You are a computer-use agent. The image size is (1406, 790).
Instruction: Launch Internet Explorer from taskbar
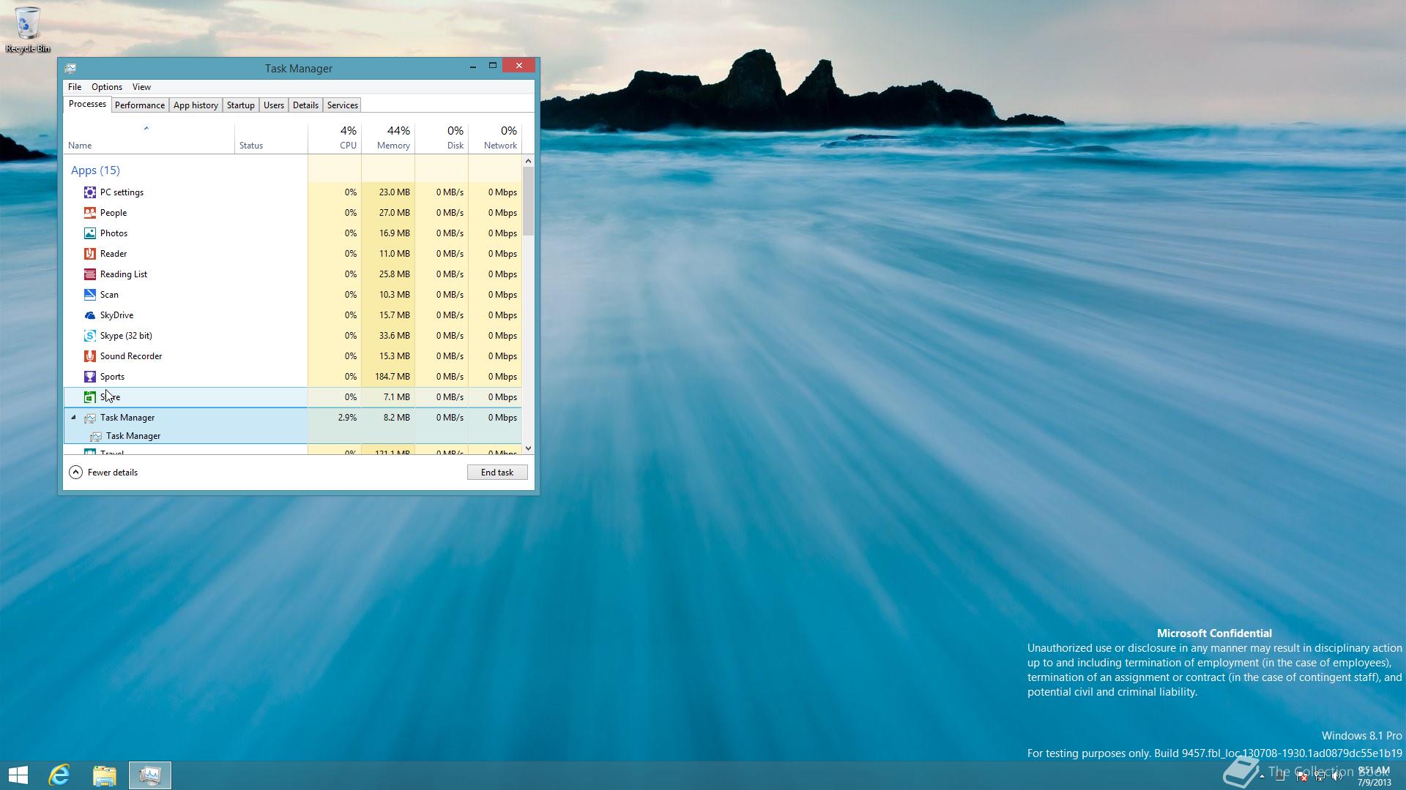pos(59,775)
